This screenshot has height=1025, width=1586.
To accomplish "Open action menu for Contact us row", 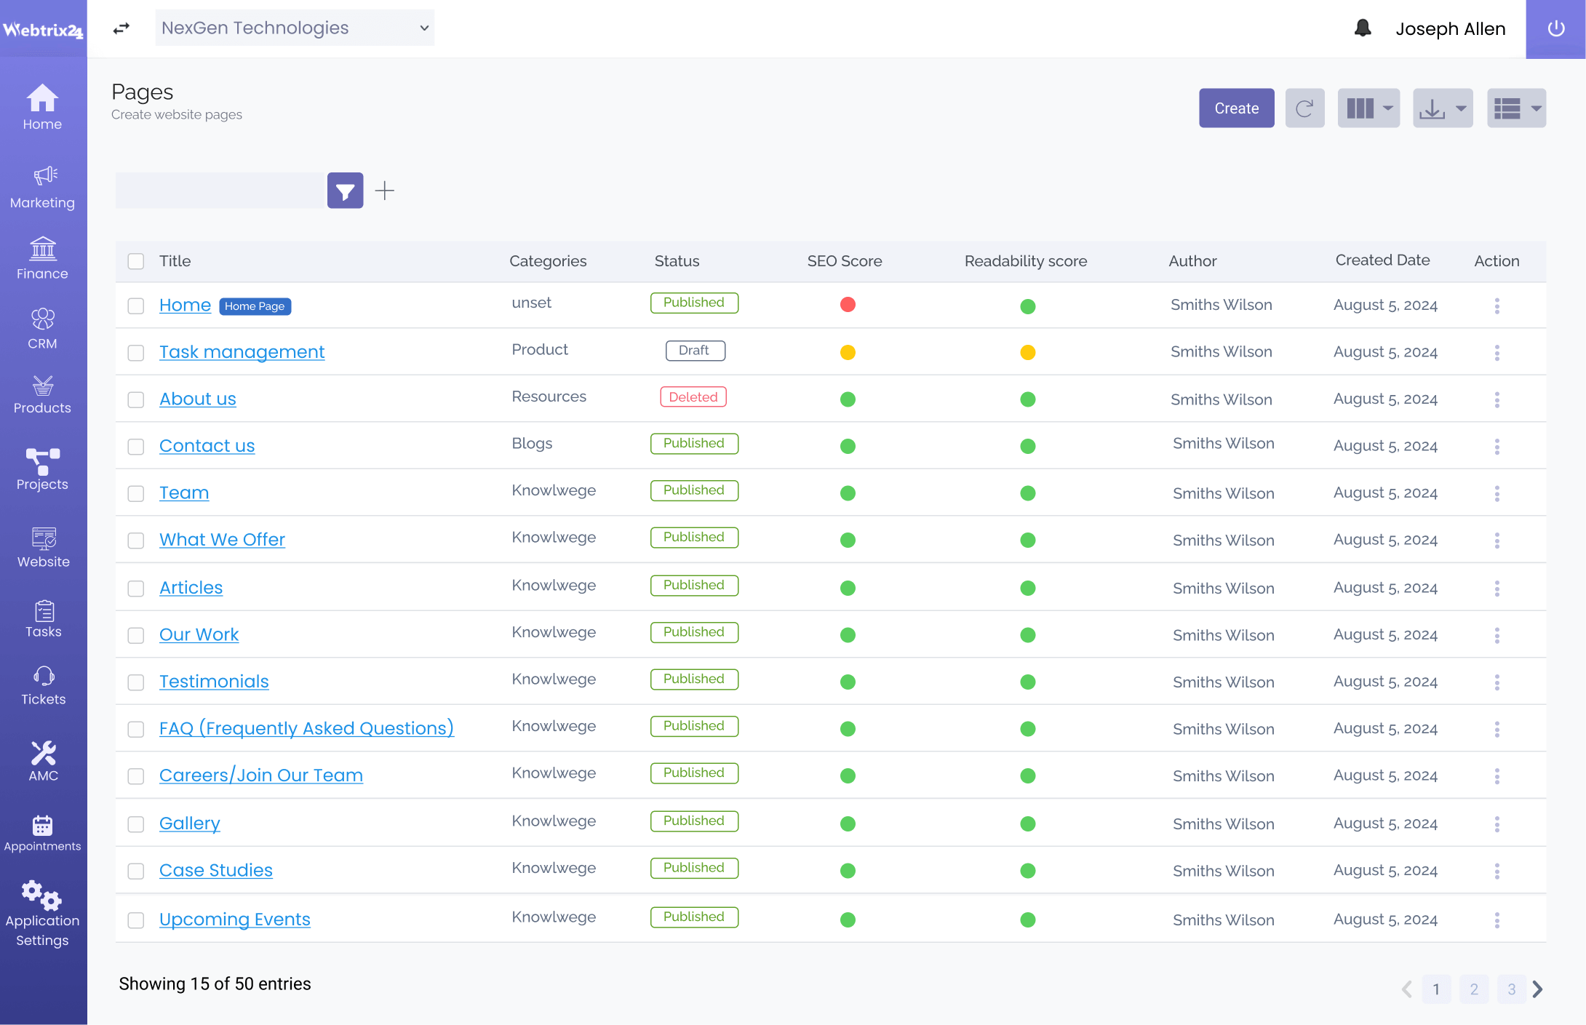I will tap(1497, 447).
